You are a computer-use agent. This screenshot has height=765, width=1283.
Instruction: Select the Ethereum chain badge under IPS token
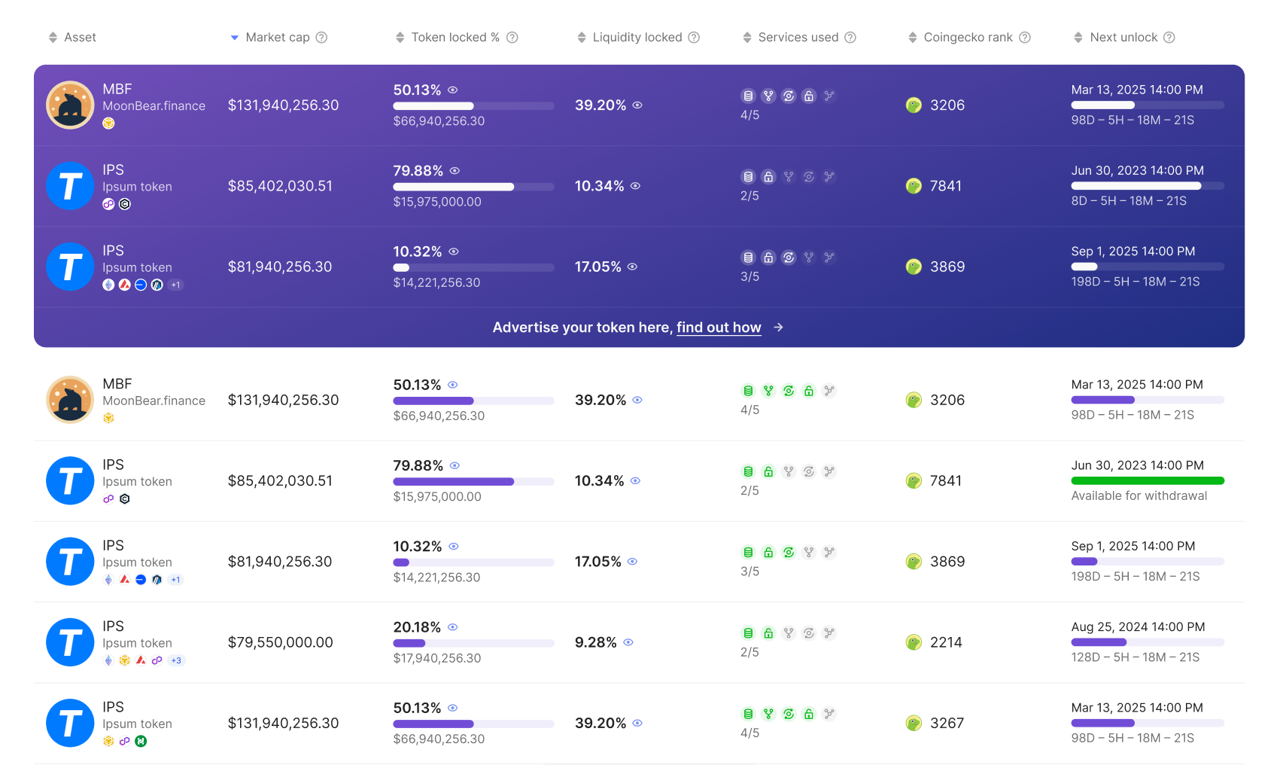(108, 580)
